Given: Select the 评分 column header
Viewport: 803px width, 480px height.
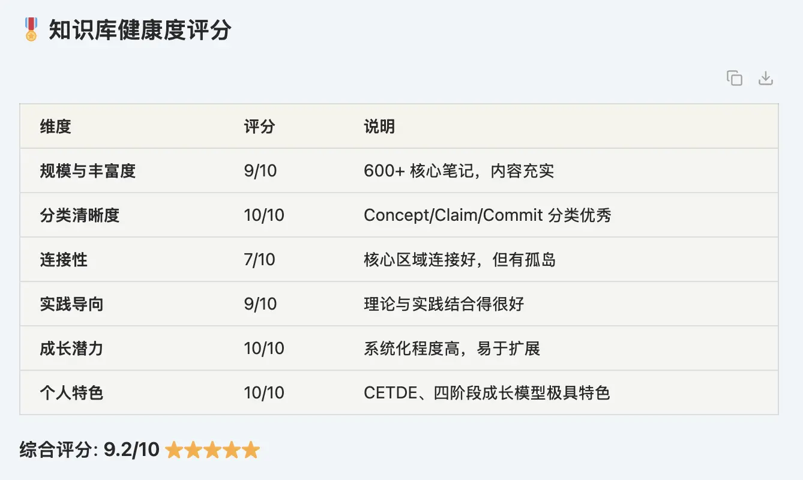Looking at the screenshot, I should tap(259, 127).
